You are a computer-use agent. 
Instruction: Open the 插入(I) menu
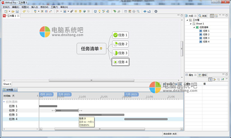pos(34,7)
